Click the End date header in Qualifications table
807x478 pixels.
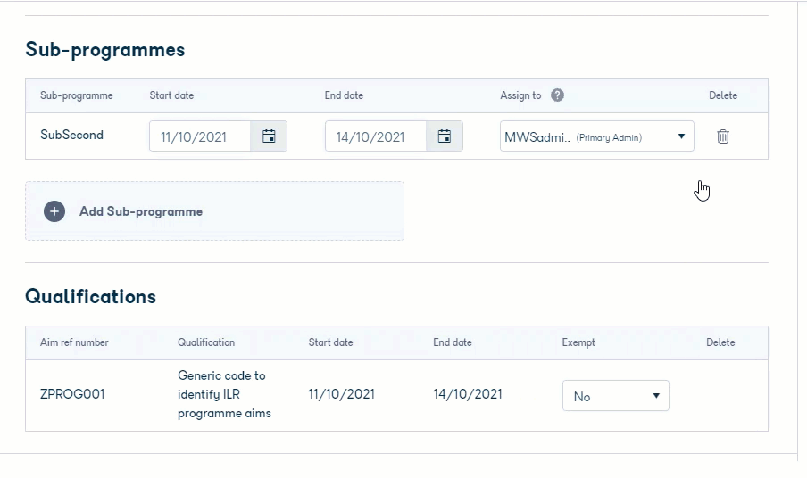tap(453, 342)
